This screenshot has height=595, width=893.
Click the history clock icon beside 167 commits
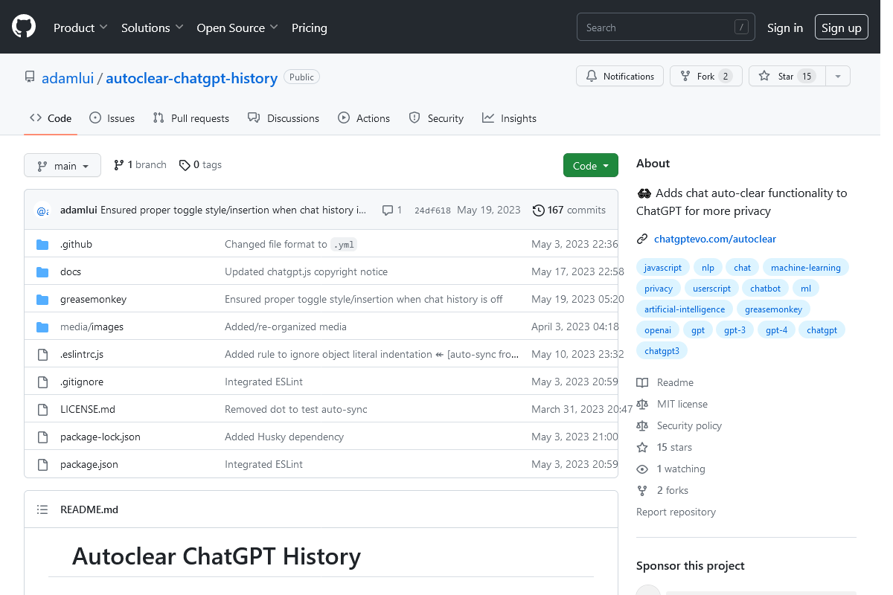[539, 210]
